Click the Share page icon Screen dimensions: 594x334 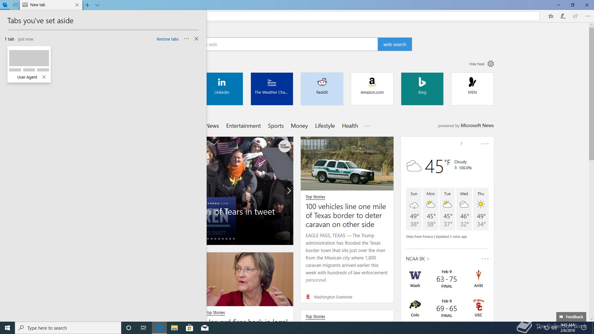pyautogui.click(x=575, y=16)
